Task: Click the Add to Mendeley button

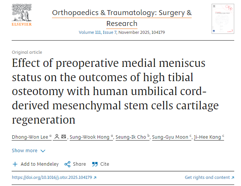Action: pyautogui.click(x=39, y=164)
